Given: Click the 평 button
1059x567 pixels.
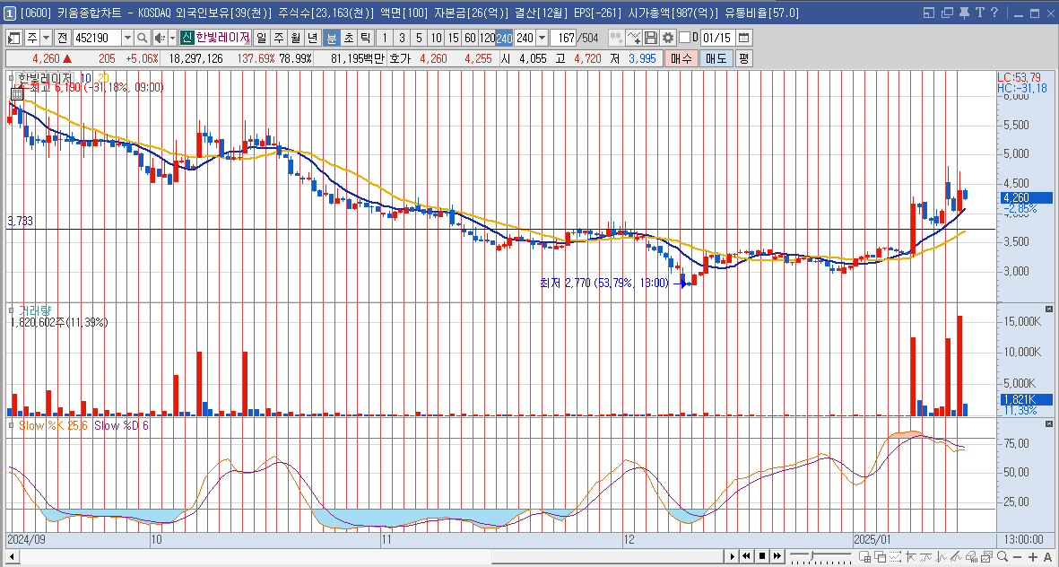Looking at the screenshot, I should click(743, 59).
